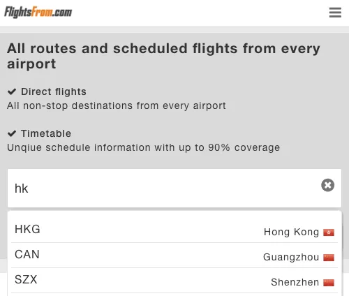Click the checkmark next to Timetable
Viewport: 349px width, 296px height.
(x=12, y=133)
